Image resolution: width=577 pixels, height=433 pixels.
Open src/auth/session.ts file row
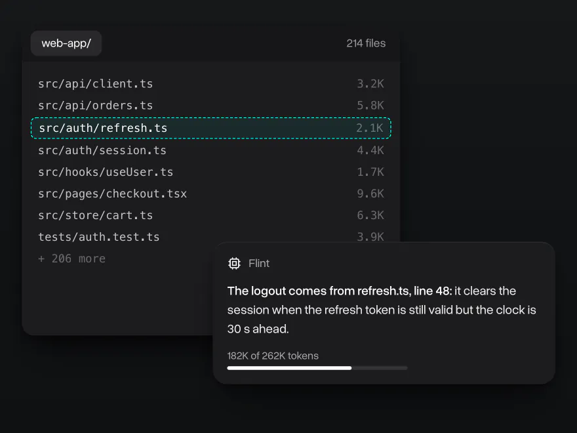coord(211,150)
